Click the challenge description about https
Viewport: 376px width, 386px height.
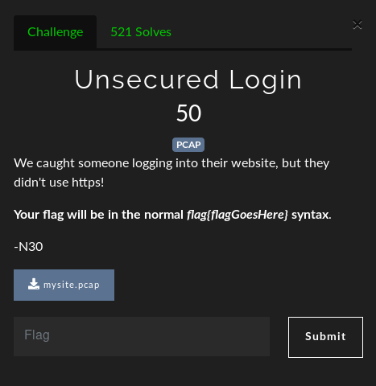[x=171, y=173]
